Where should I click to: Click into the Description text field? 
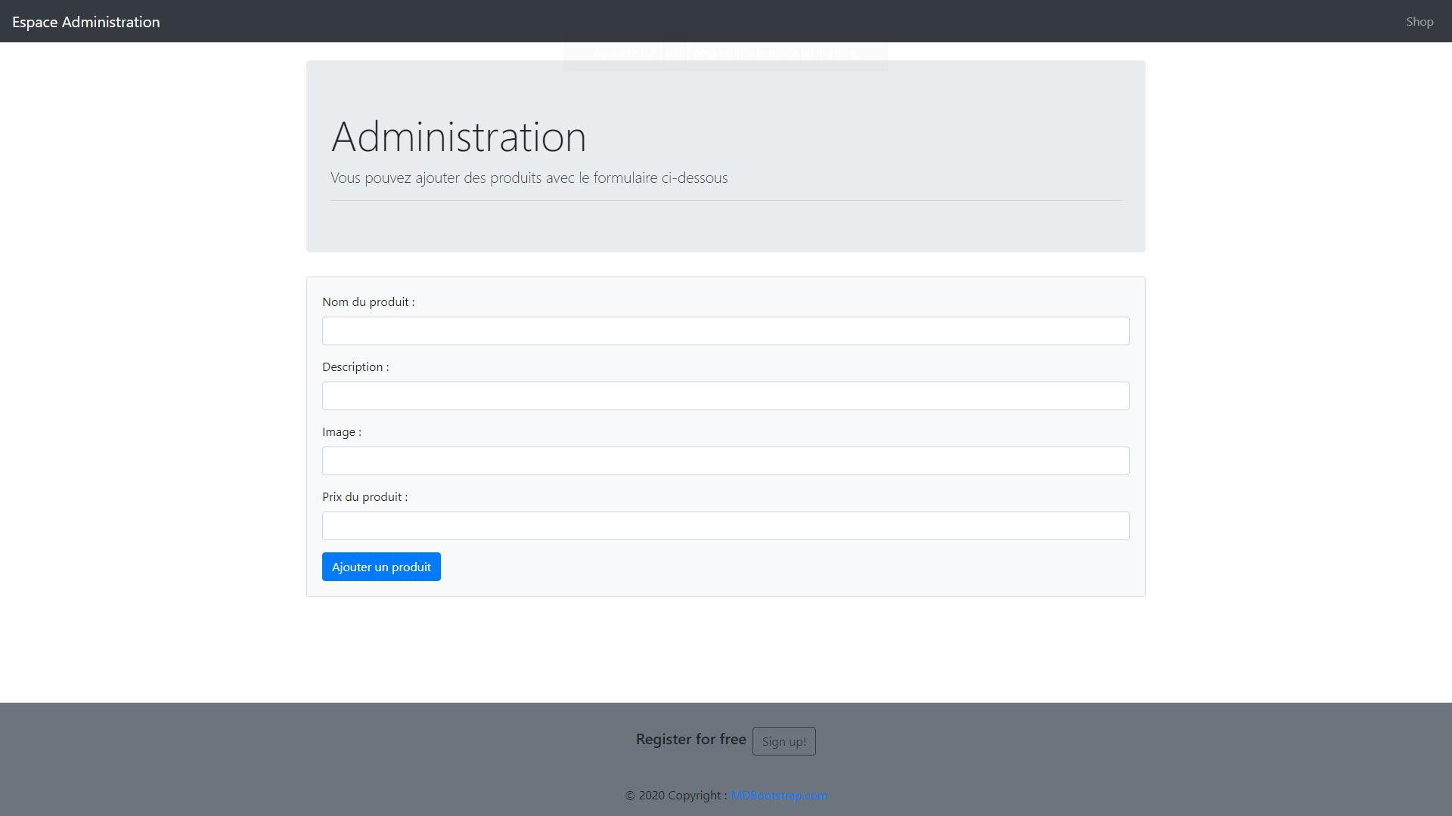(725, 396)
